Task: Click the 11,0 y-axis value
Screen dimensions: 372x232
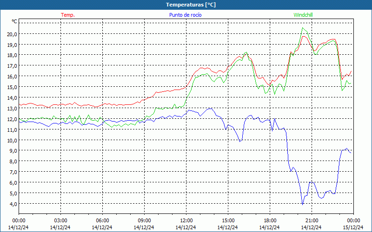Action: 12,130
